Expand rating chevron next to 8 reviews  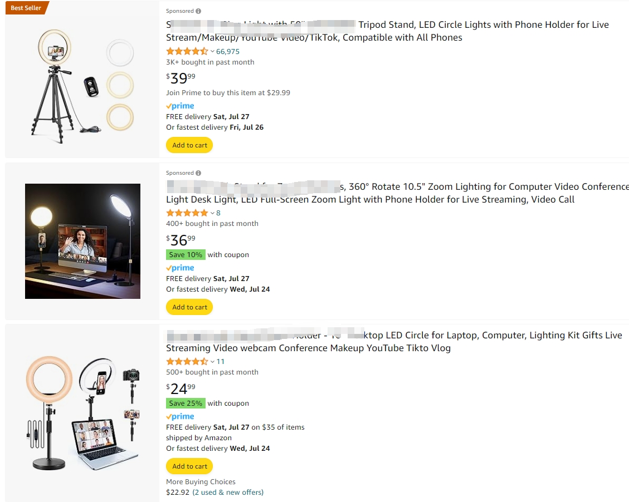click(x=212, y=213)
